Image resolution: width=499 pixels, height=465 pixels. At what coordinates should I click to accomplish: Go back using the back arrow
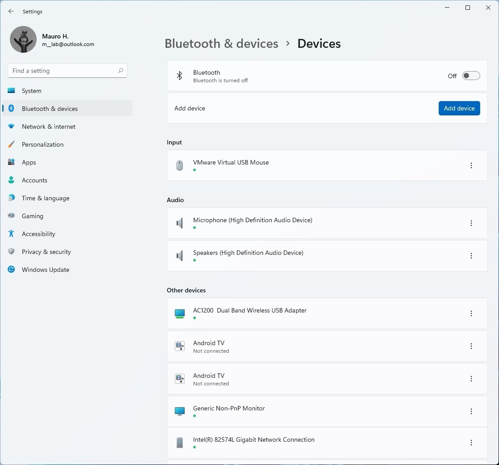[x=11, y=12]
